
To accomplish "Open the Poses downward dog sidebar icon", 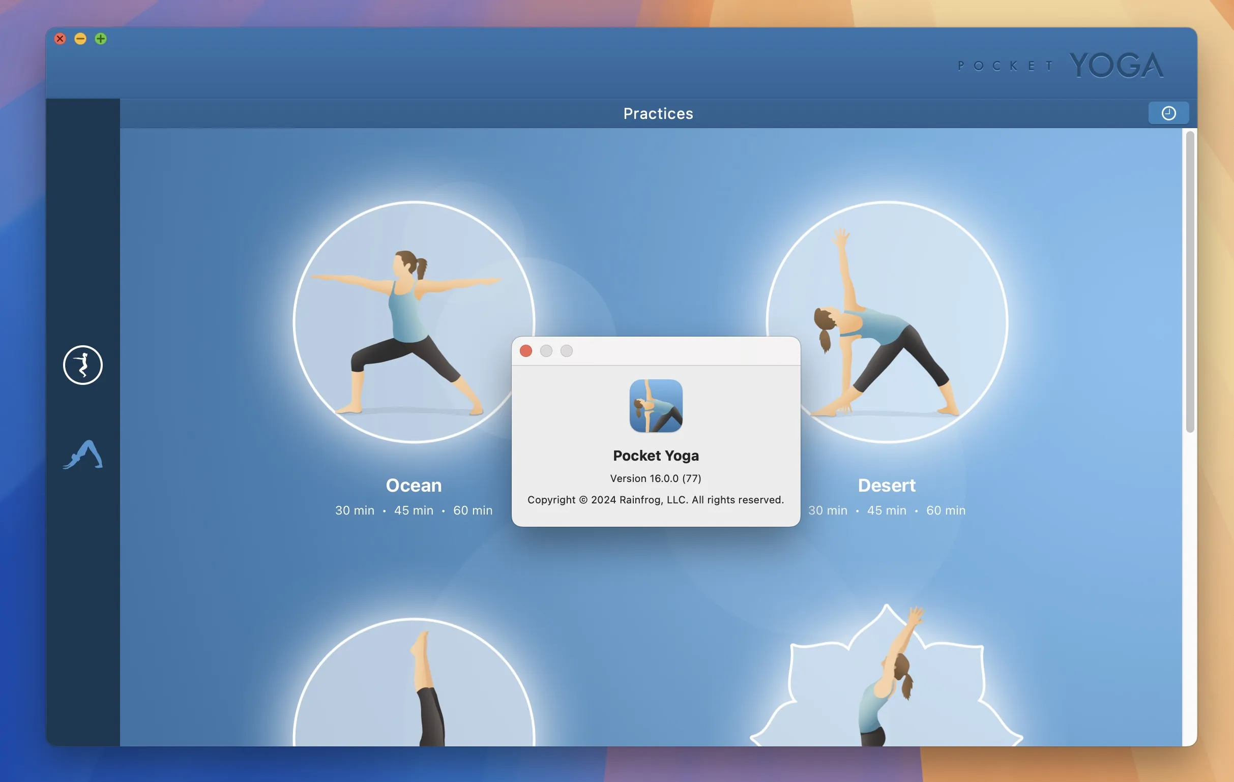I will pyautogui.click(x=82, y=454).
